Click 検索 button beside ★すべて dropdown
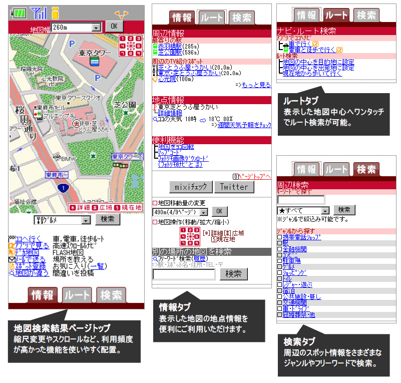 tap(344, 210)
